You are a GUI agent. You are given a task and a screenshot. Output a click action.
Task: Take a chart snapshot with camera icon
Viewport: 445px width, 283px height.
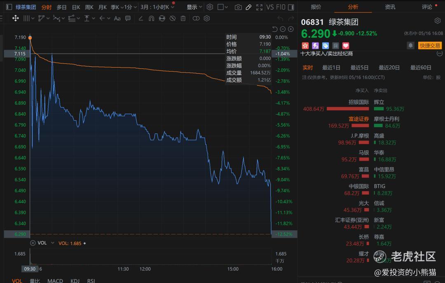click(238, 7)
